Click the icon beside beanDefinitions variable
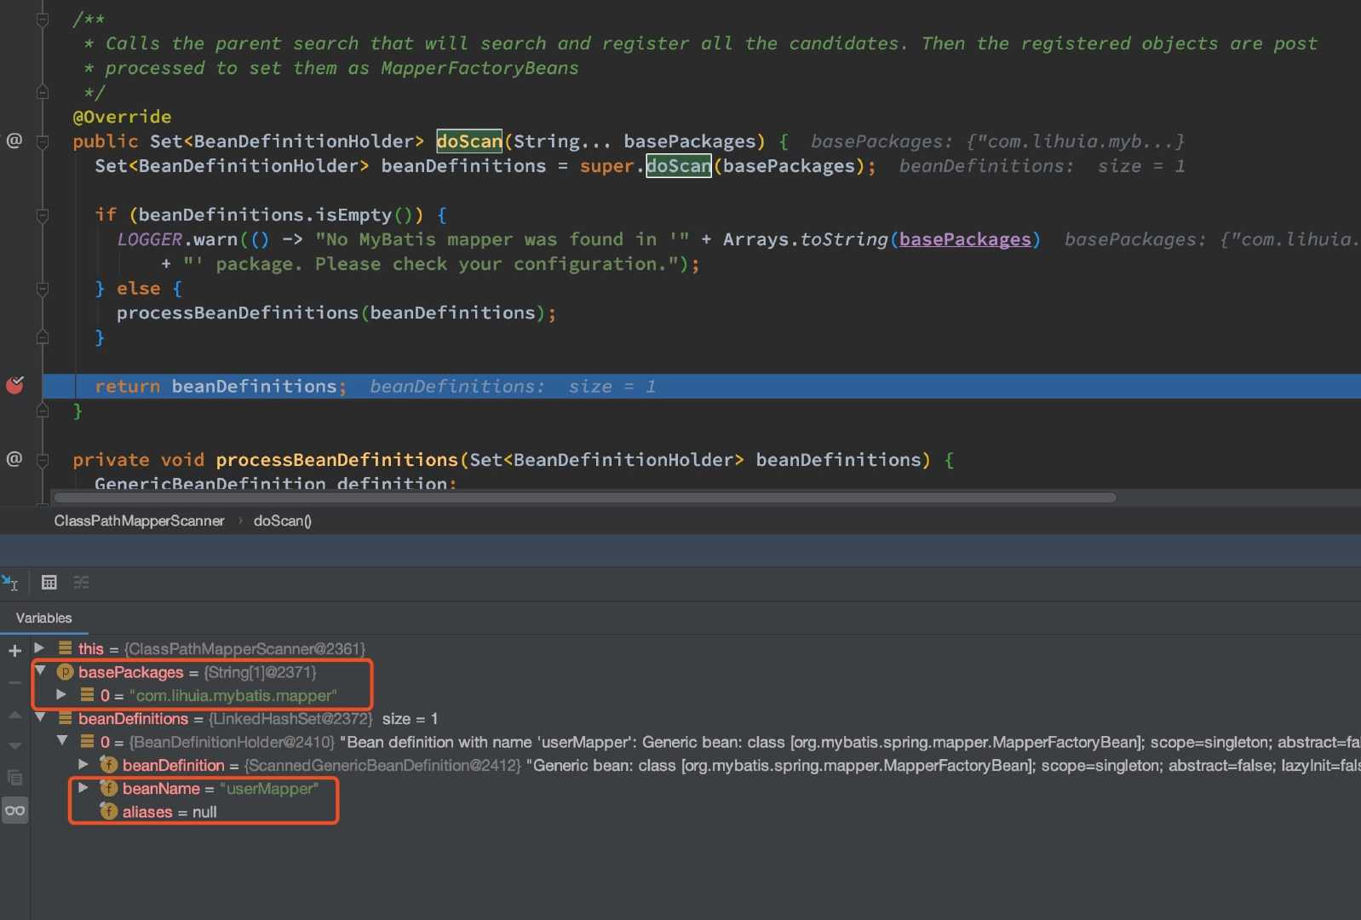The height and width of the screenshot is (920, 1361). point(65,718)
